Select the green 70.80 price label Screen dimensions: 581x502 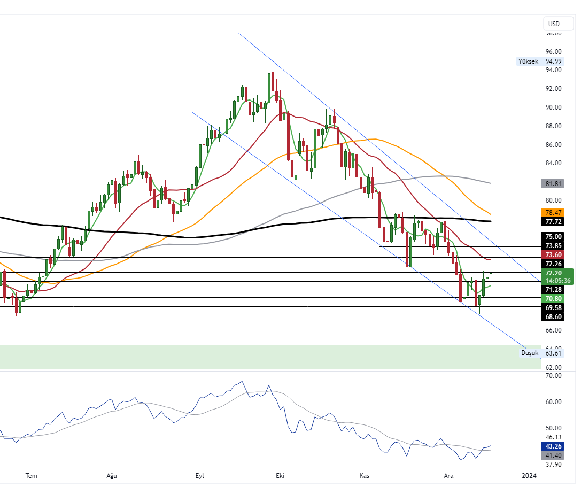(553, 298)
